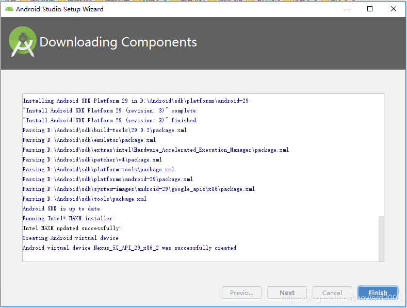Click 'Android SDK is up to date' line
This screenshot has width=407, height=308.
(62, 208)
